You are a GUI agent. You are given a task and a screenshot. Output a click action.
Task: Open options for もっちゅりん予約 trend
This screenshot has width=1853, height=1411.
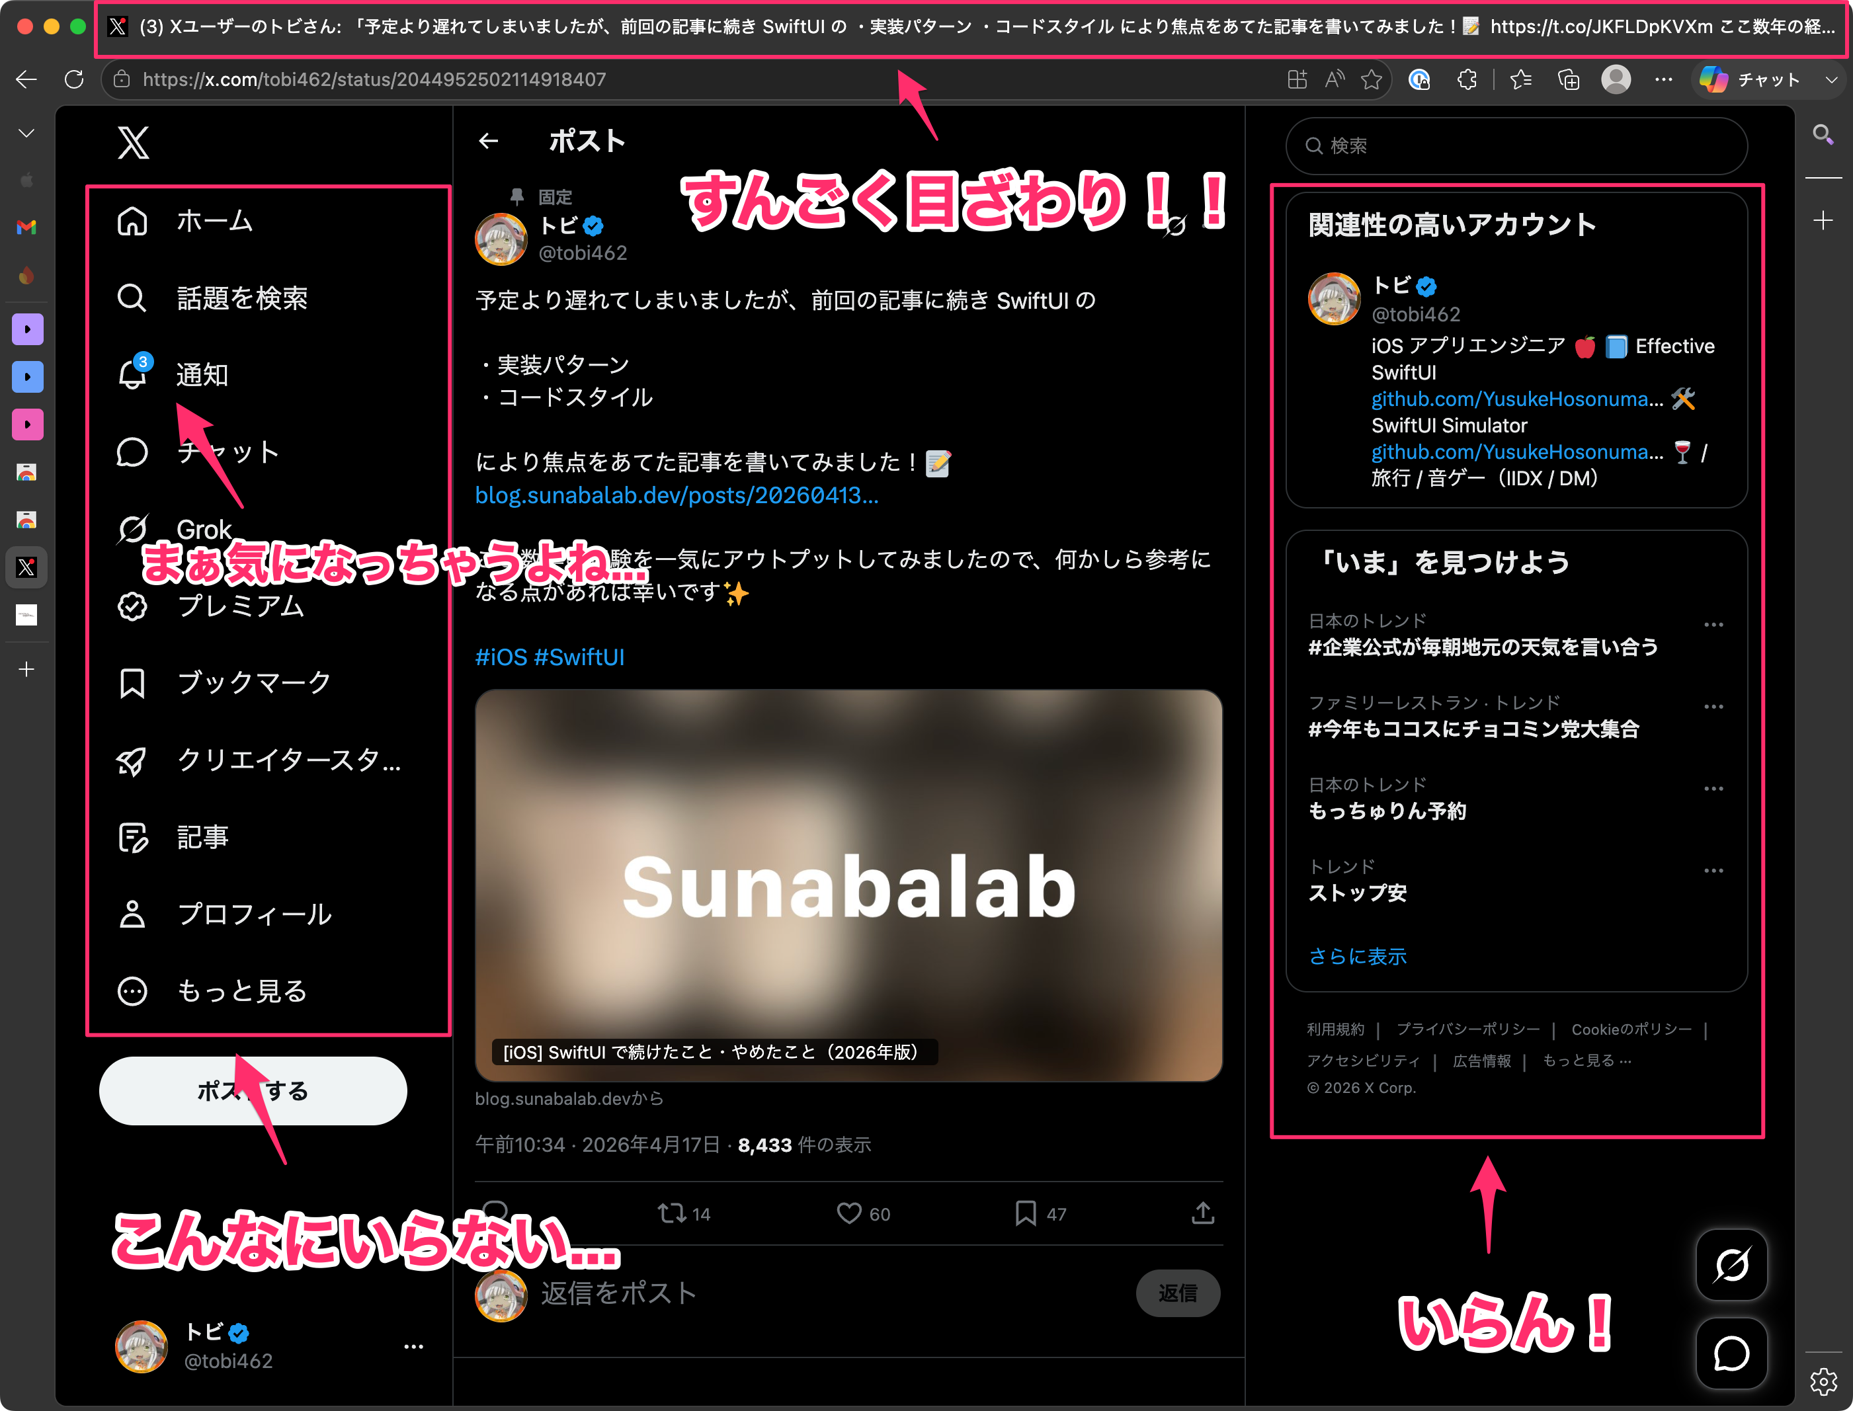(x=1713, y=789)
